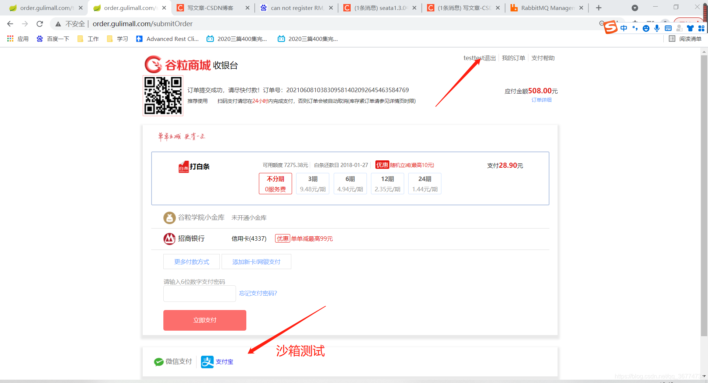Image resolution: width=708 pixels, height=383 pixels.
Task: Select the 6期 installment option
Action: tap(350, 184)
